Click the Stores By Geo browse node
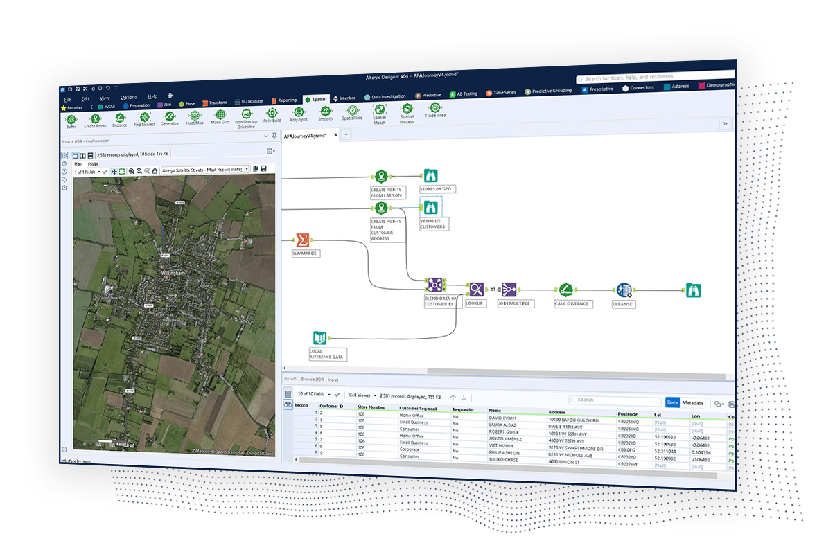The height and width of the screenshot is (552, 817). [x=430, y=176]
